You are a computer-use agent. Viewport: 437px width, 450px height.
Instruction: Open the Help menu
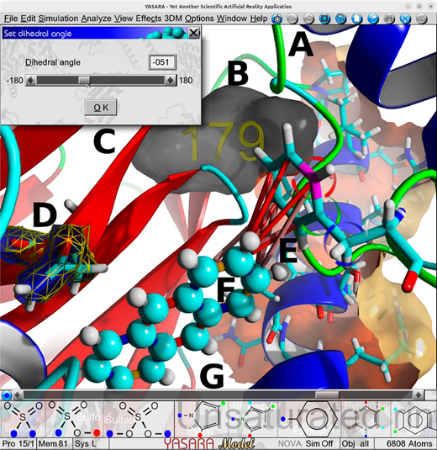click(x=259, y=19)
